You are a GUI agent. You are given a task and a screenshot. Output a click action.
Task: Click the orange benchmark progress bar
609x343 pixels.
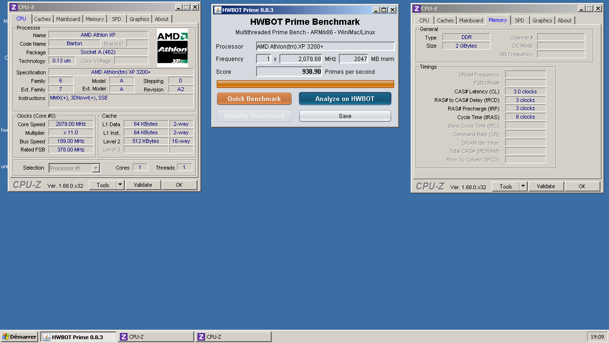pos(305,84)
